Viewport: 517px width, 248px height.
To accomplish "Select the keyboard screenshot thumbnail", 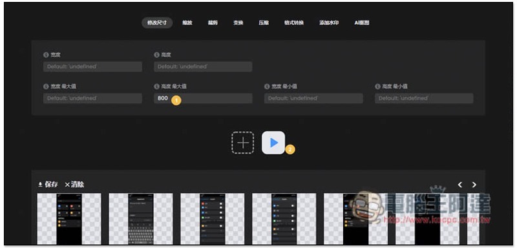I will click(141, 219).
